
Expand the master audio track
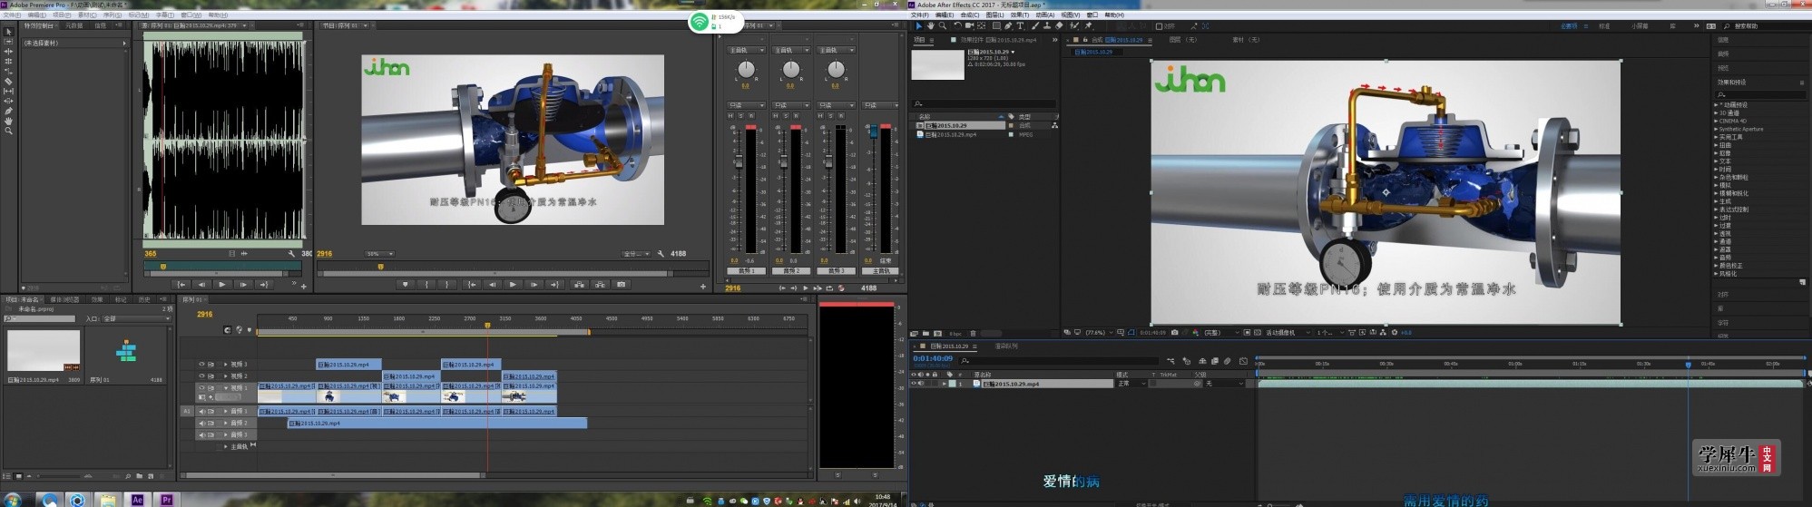[225, 446]
